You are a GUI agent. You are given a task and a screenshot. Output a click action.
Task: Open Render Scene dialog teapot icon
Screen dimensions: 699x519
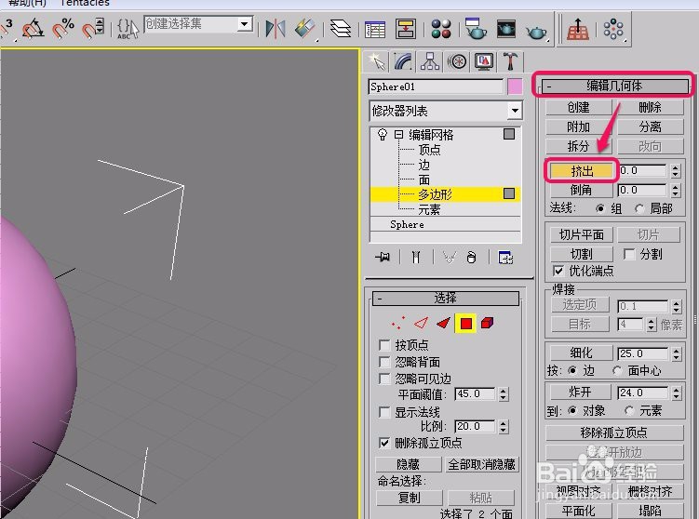click(x=476, y=29)
